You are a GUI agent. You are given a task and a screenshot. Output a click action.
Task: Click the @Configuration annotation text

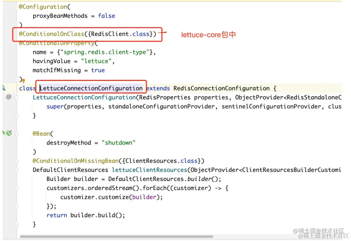click(x=43, y=7)
